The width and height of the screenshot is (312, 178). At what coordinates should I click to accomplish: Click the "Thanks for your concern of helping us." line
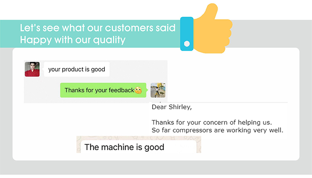211,122
